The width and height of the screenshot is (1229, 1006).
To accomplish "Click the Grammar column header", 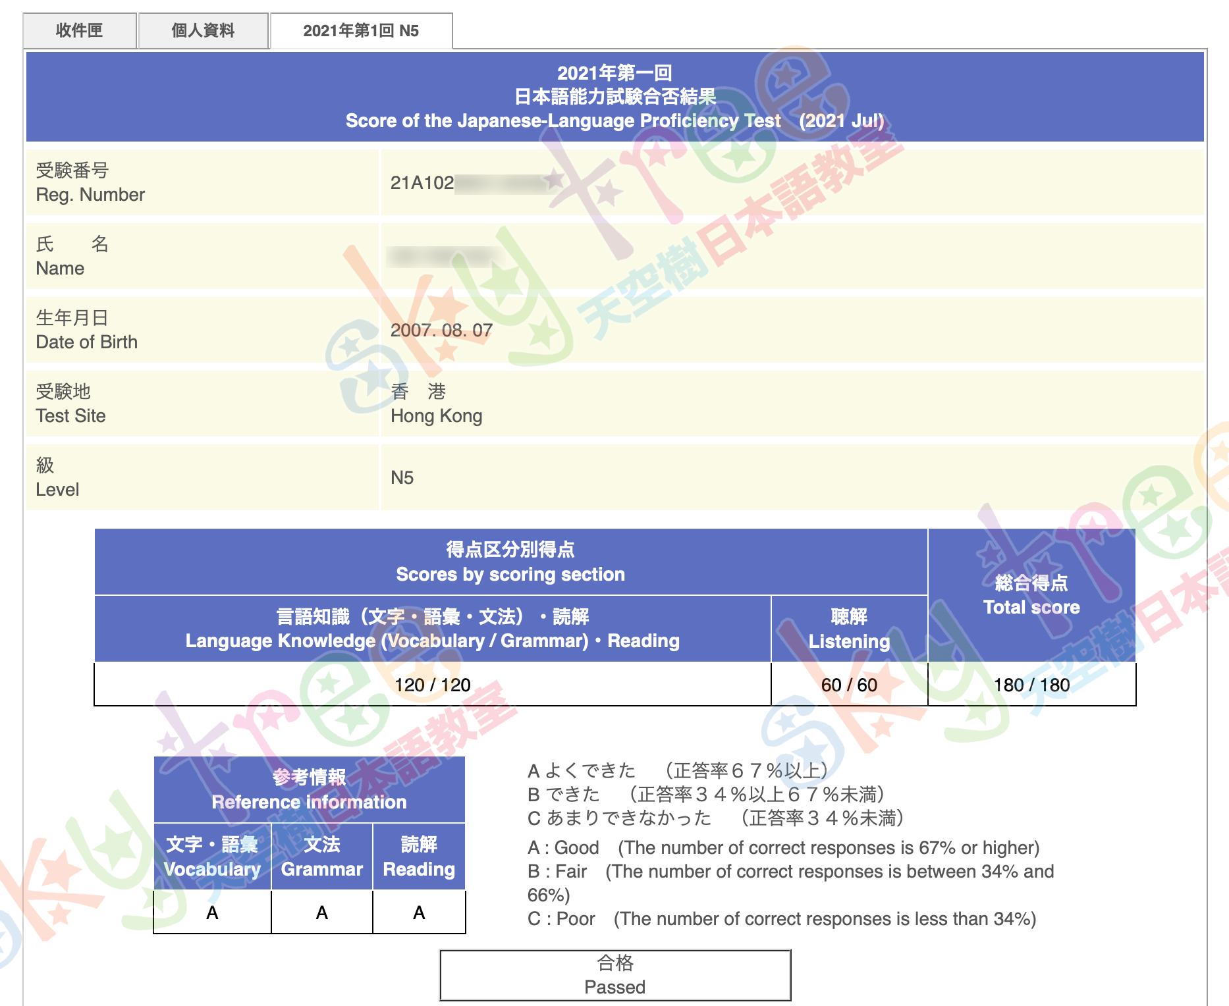I will (321, 857).
